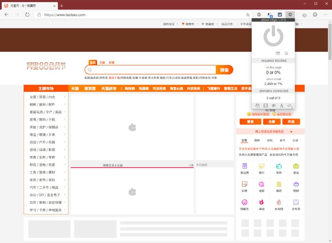Go back with the browser back arrow
The width and height of the screenshot is (332, 243).
click(7, 14)
